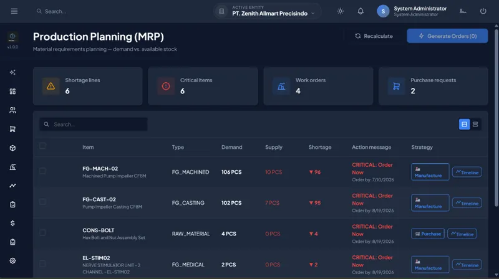This screenshot has width=499, height=279.
Task: Click the Purchase requests cart icon
Action: click(396, 86)
